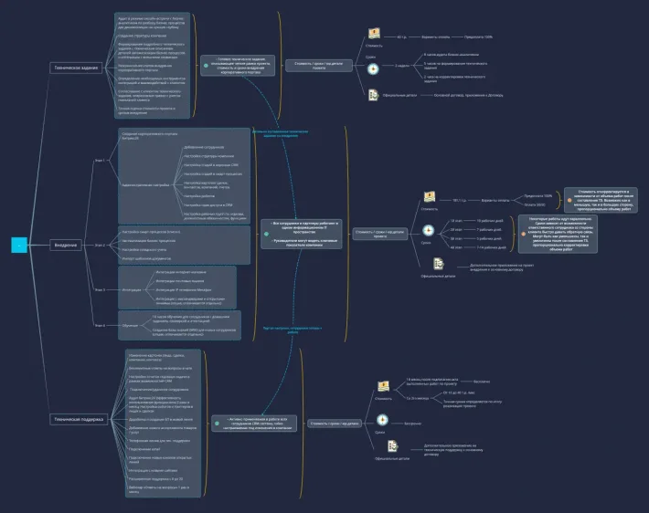Select the clock icon beside Бессрочно

(382, 420)
